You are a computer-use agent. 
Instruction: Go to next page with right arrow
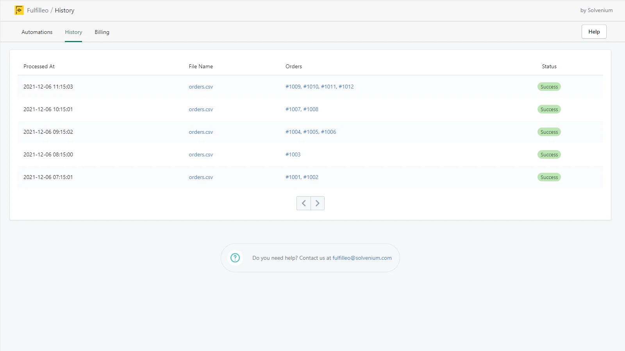tap(318, 203)
